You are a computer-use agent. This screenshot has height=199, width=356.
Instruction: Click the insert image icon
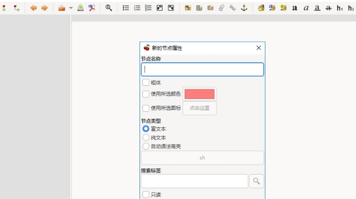(188, 8)
